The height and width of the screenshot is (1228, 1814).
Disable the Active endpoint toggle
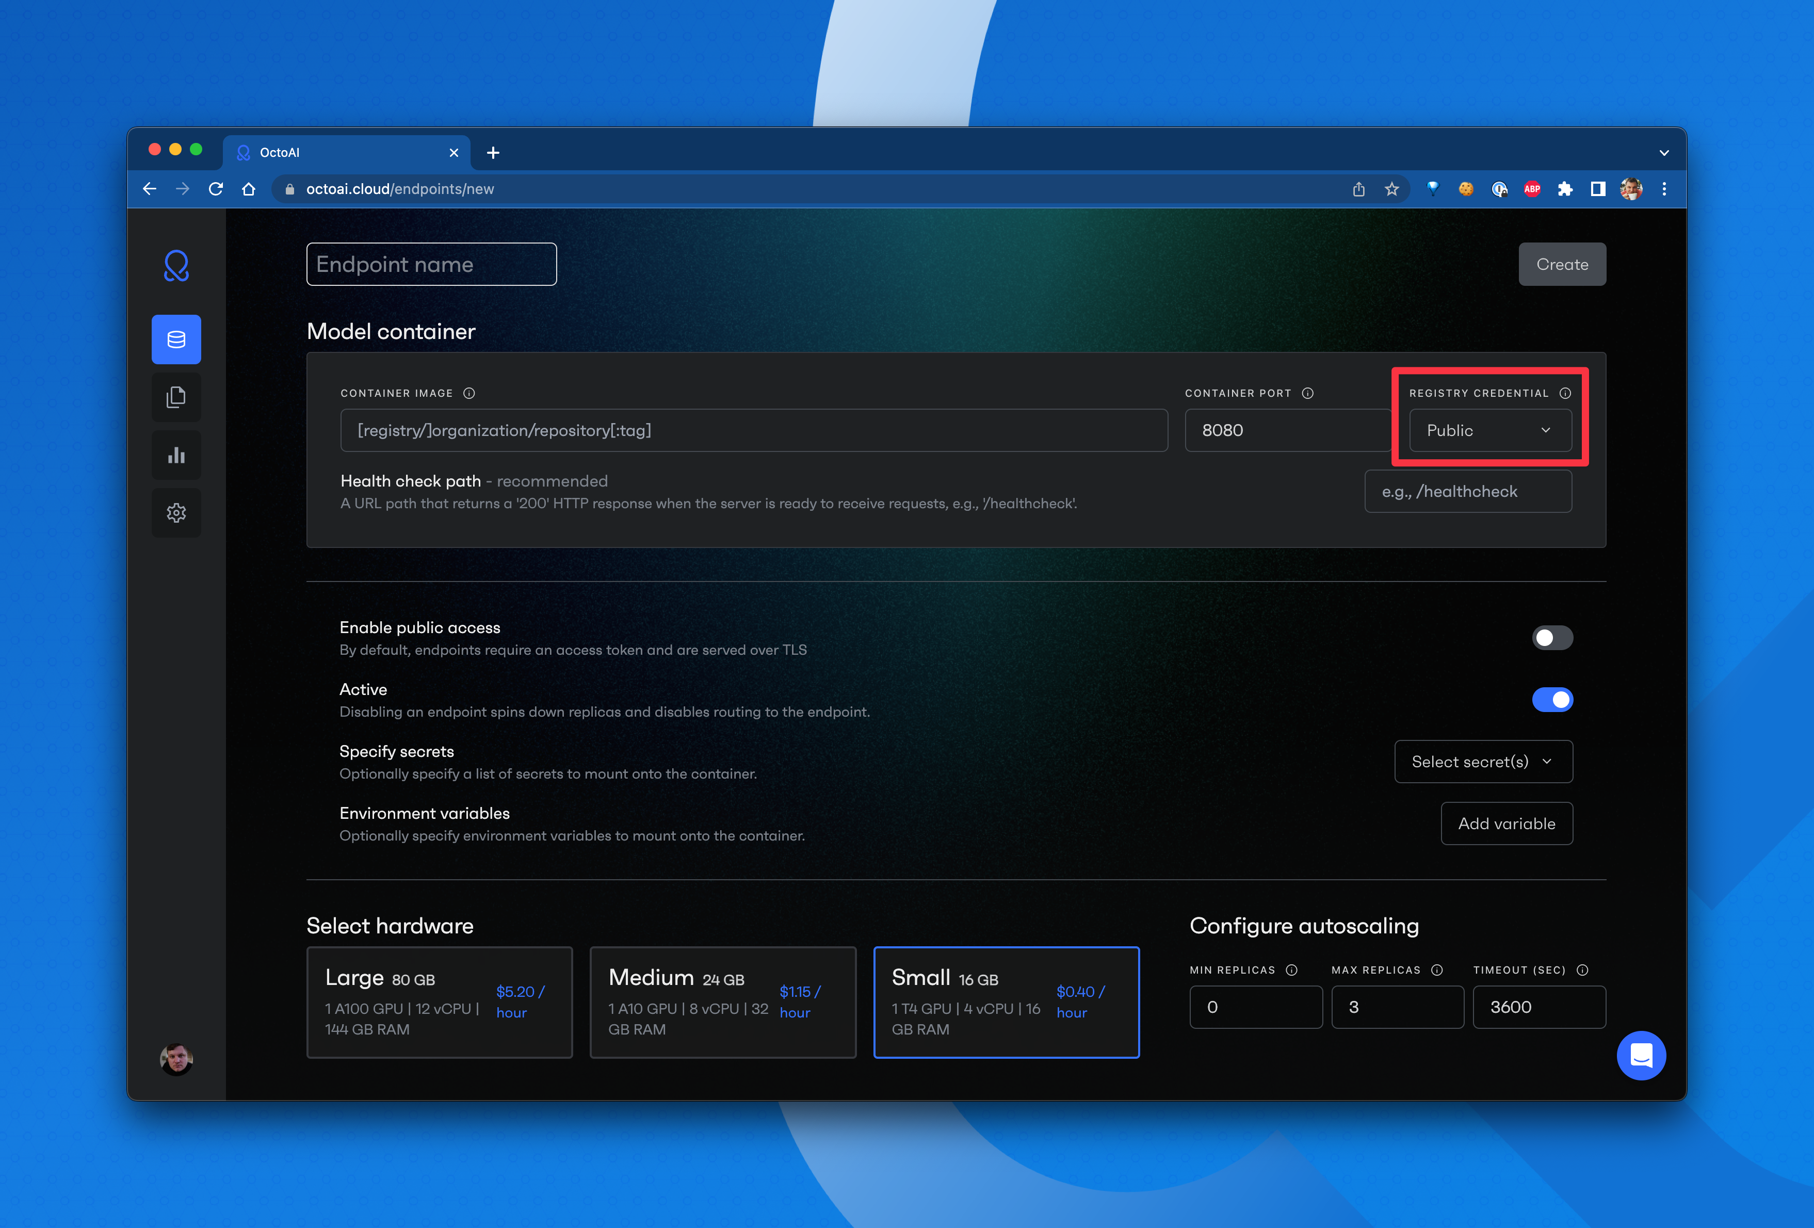pos(1552,700)
